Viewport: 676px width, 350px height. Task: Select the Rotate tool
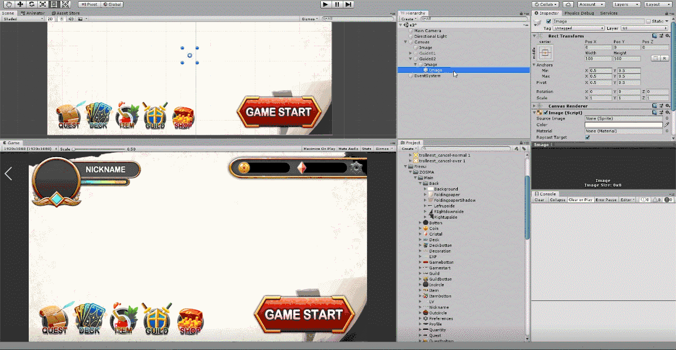click(31, 5)
